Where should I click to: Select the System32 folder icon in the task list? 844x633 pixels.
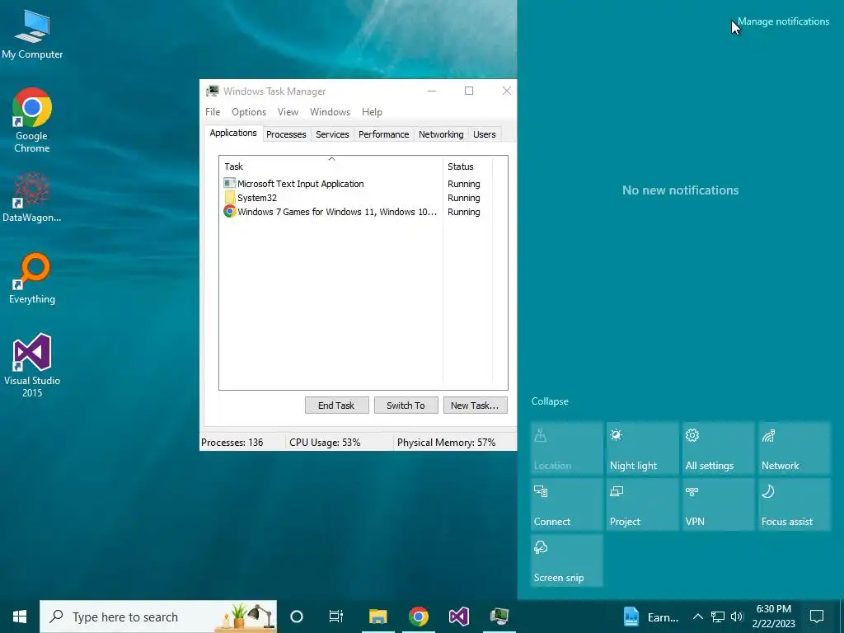tap(230, 198)
